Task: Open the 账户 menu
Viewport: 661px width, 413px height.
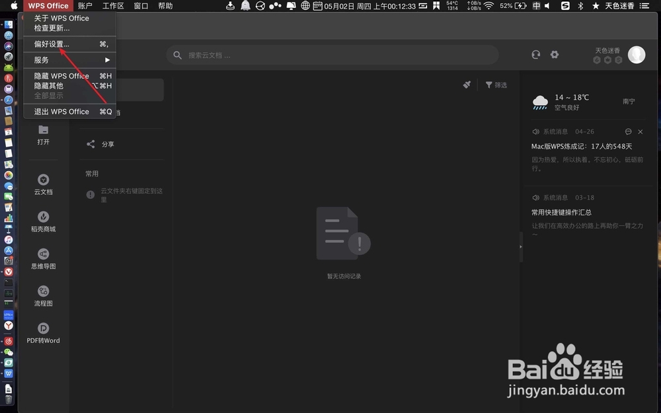Action: pyautogui.click(x=85, y=5)
